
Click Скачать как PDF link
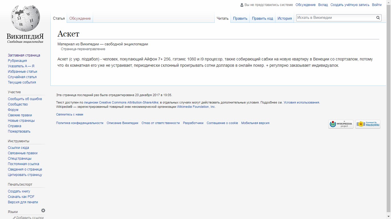21,197
